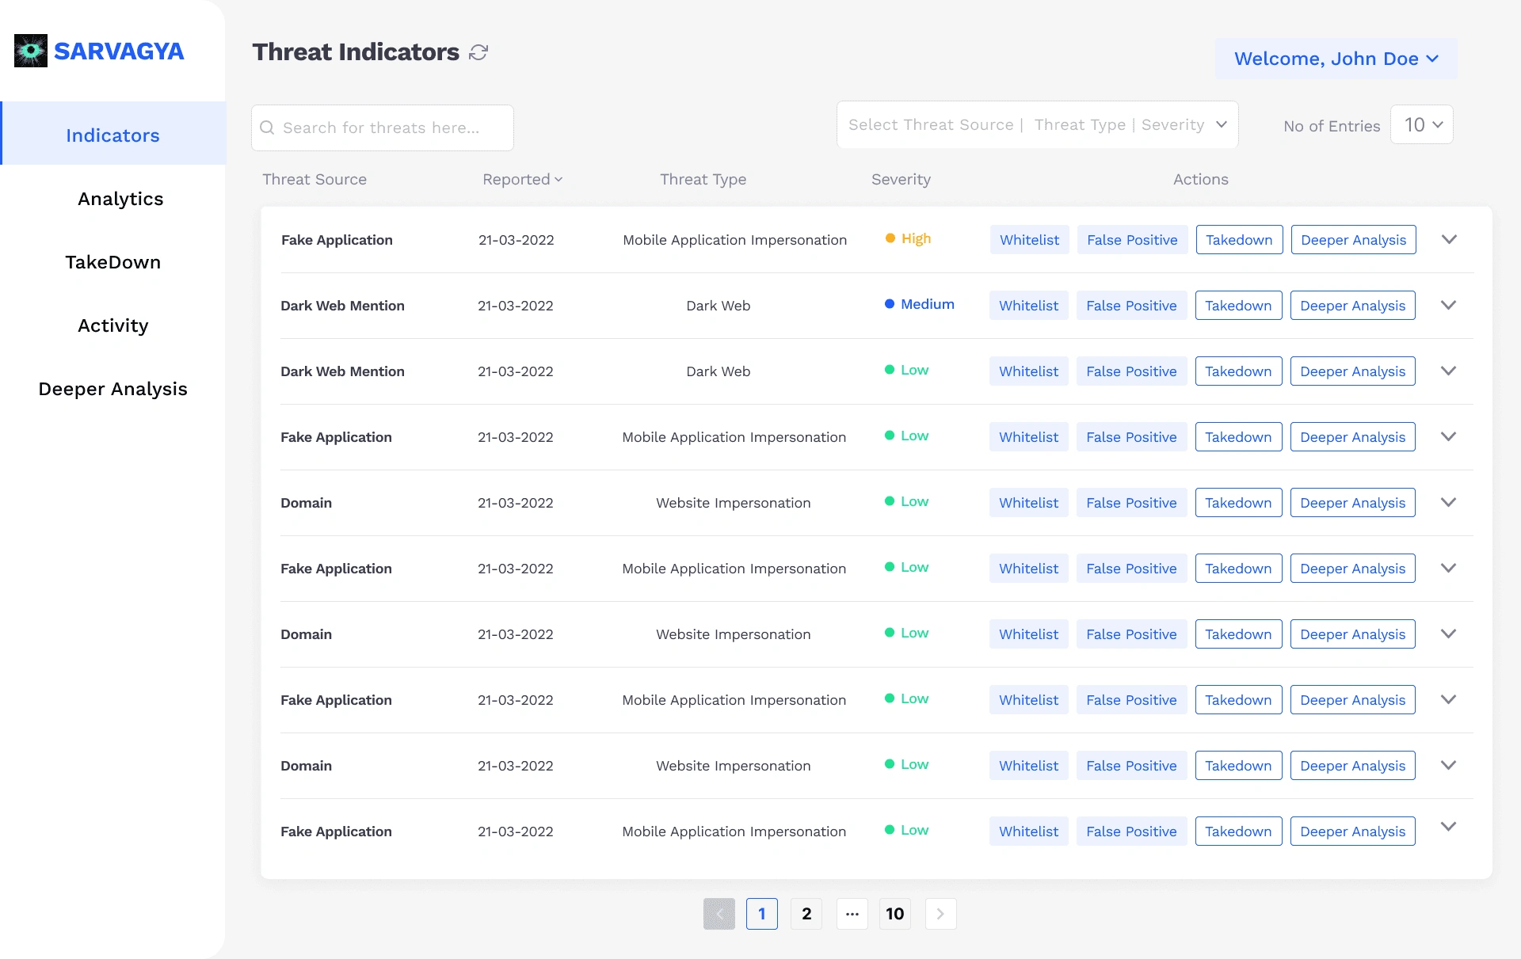The image size is (1521, 959).
Task: Expand the first Domain row
Action: 1448,502
